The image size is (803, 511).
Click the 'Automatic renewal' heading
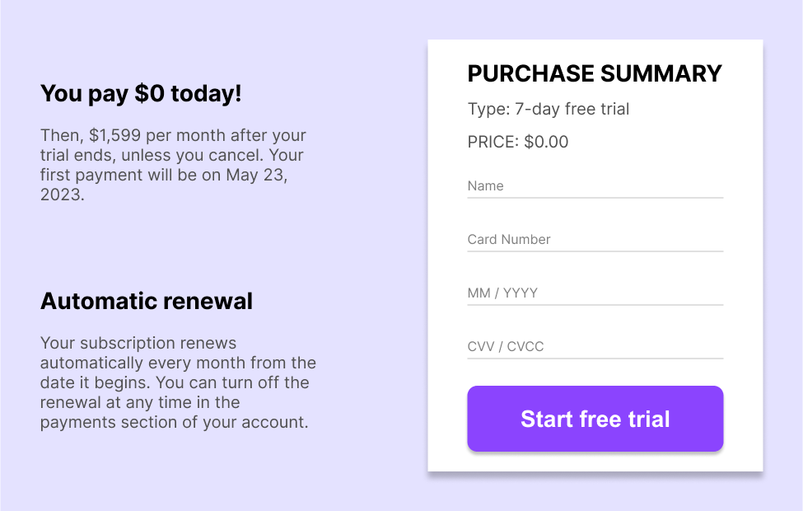coord(147,301)
